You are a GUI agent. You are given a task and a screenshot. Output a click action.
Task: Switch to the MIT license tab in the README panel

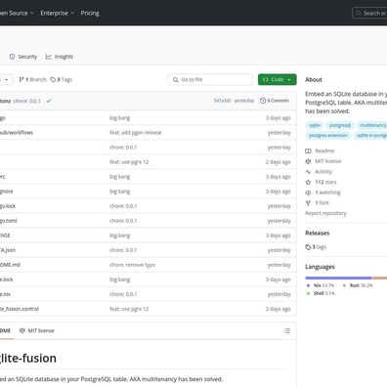click(37, 330)
